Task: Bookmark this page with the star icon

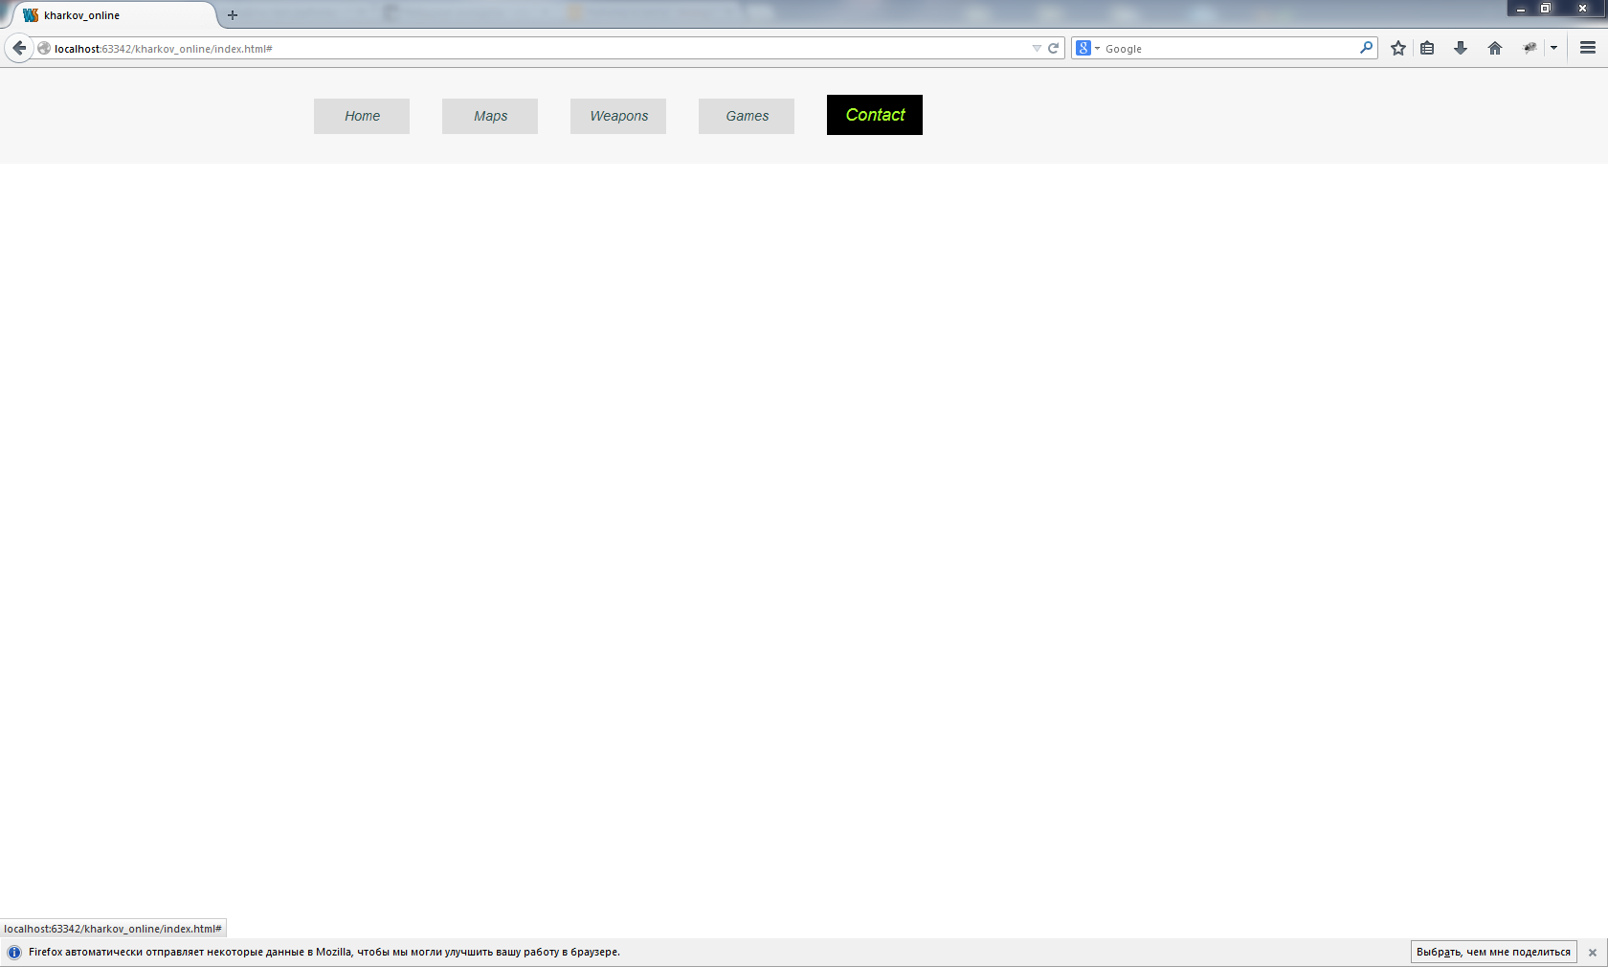Action: [1398, 48]
